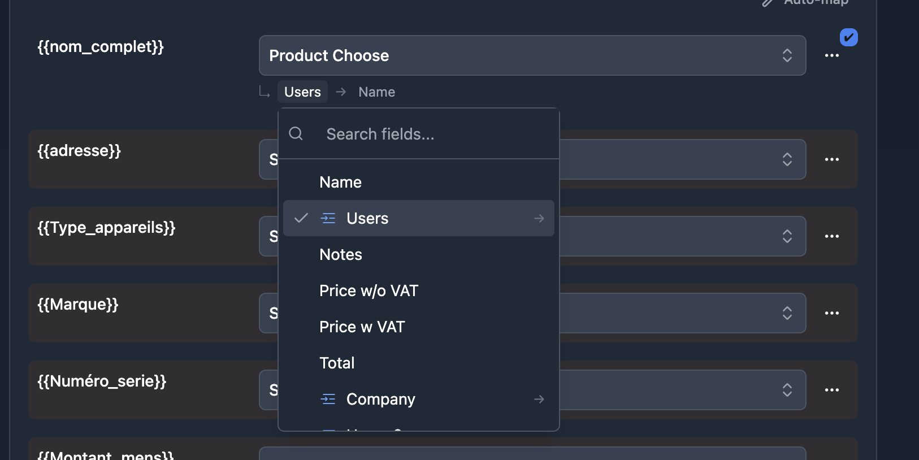Open the Product Choose dropdown
Screen dimensions: 919x460
coord(532,55)
